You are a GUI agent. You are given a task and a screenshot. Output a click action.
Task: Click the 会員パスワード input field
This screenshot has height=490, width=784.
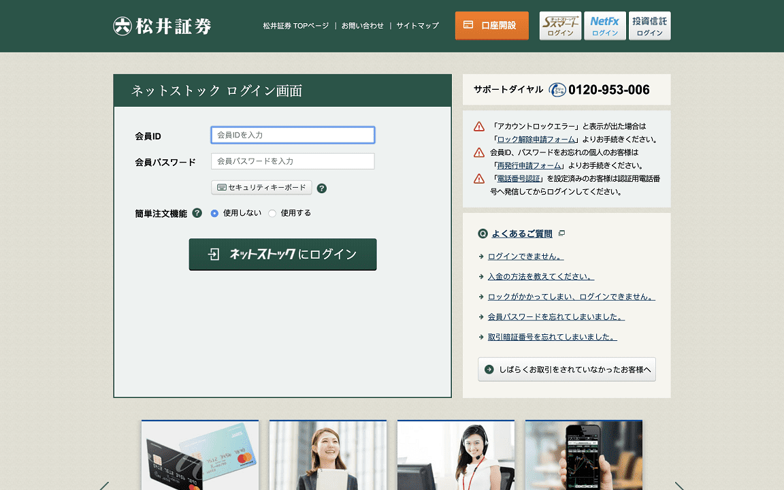(x=293, y=161)
